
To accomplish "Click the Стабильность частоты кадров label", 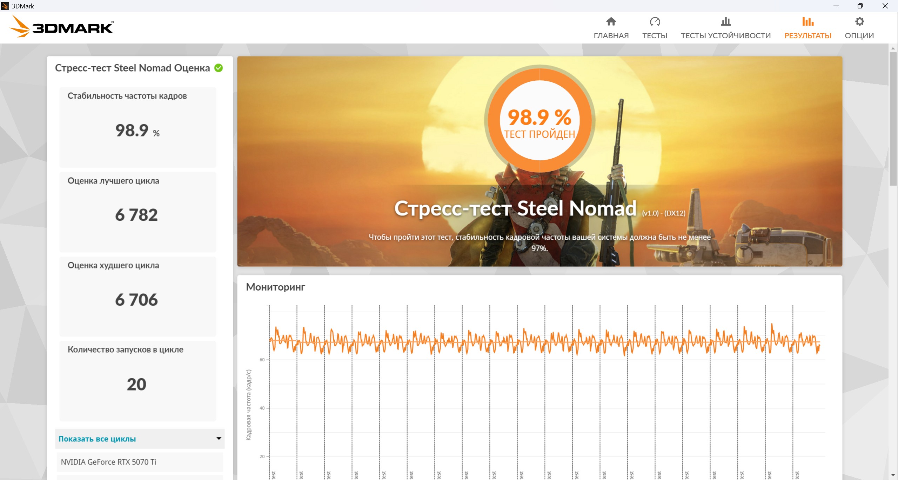I will point(127,96).
